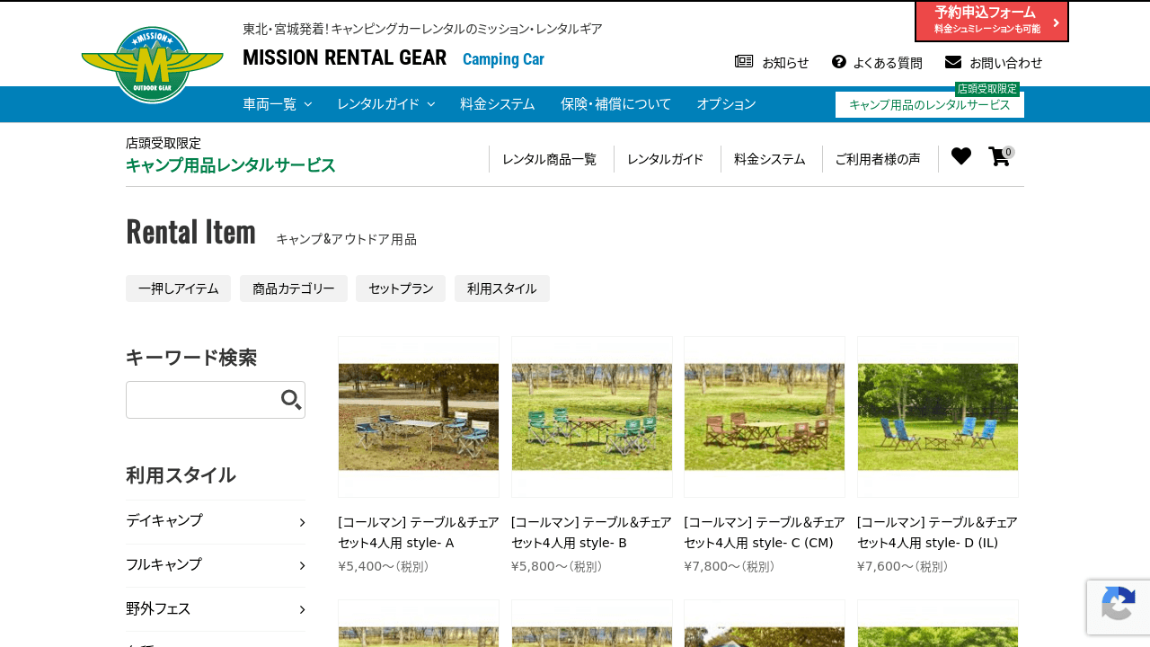Select the 料金システム item in blue navigation

pyautogui.click(x=498, y=104)
